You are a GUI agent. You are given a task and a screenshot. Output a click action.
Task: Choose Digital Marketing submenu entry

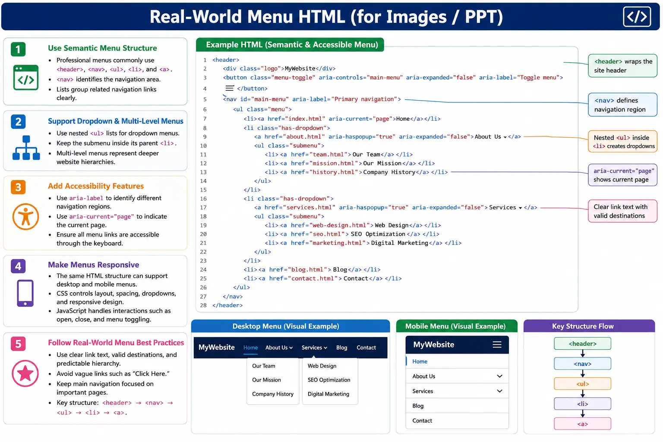[x=328, y=394]
